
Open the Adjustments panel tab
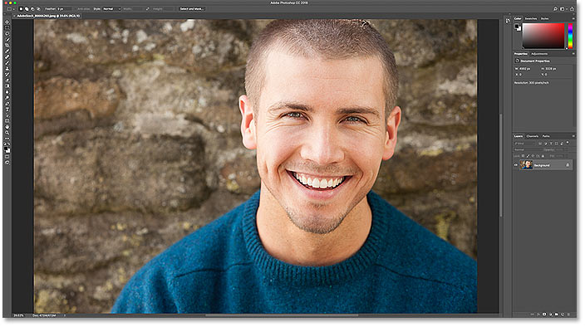tap(539, 54)
